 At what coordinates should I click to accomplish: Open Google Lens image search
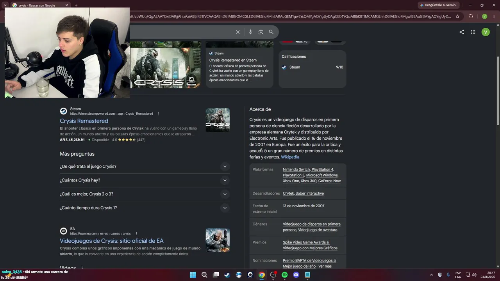pos(261,32)
